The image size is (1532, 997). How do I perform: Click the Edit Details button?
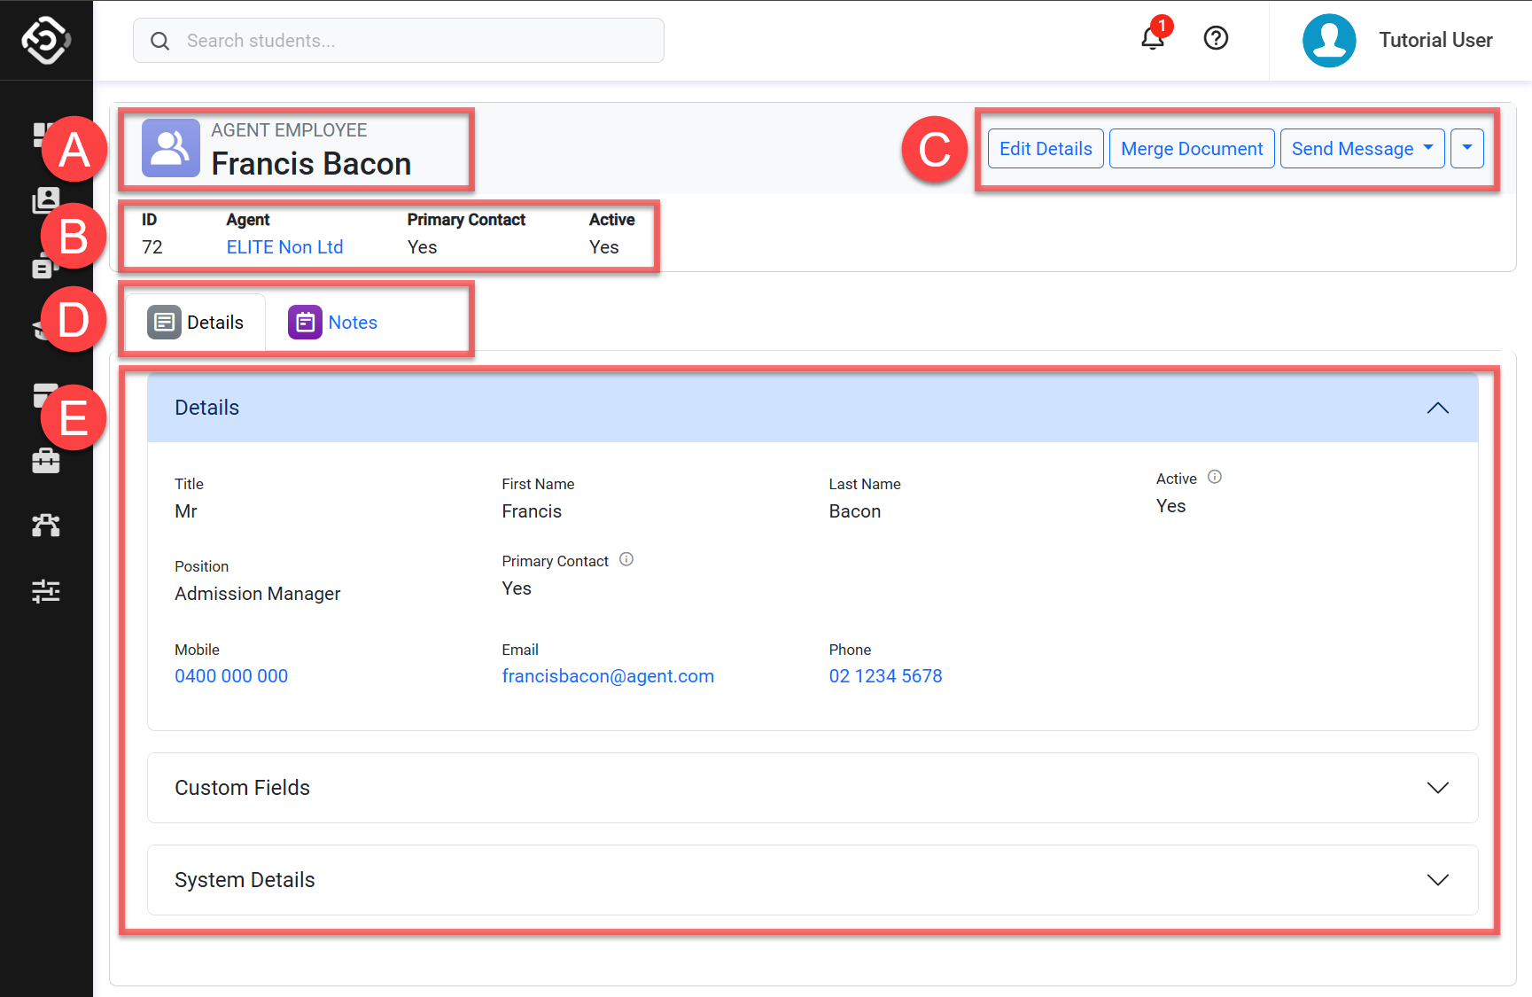click(1046, 149)
